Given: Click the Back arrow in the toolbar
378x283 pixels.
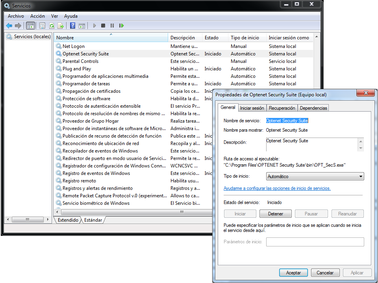Looking at the screenshot, I should tap(9, 26).
